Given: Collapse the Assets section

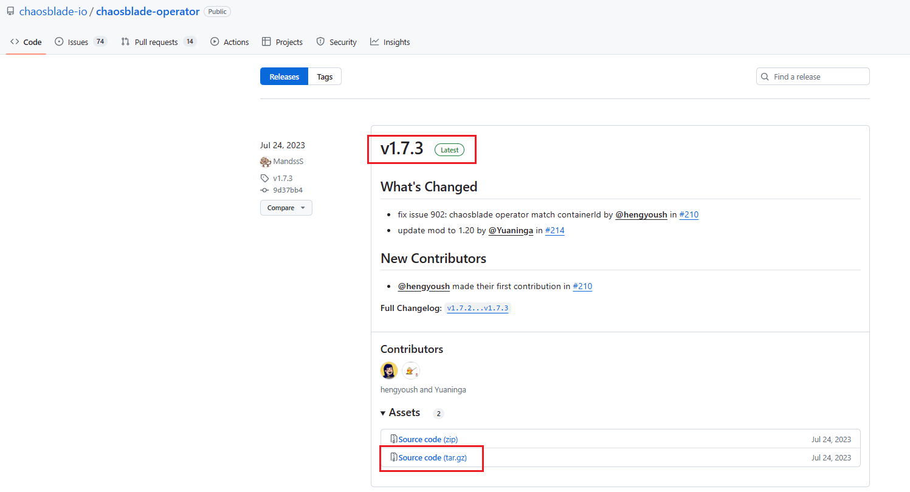Looking at the screenshot, I should [x=401, y=412].
